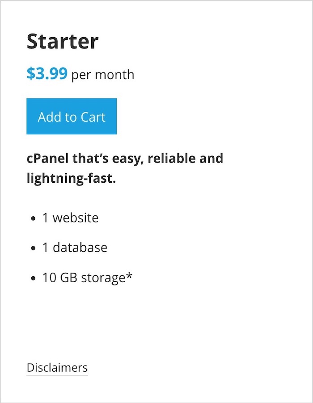Screen dimensions: 313x403
Task: Click the bullet beside "10 GB storage"
Action: [33, 279]
